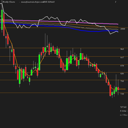Click the munafasutra.com watermark text
The width and height of the screenshot is (128, 128).
pyautogui.click(x=32, y=2)
